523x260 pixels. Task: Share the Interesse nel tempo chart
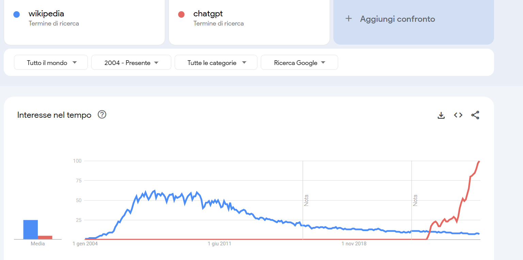tap(475, 115)
